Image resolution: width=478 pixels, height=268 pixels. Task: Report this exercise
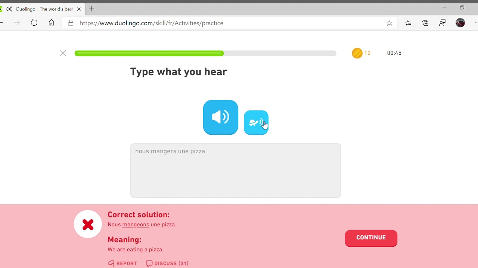pos(122,263)
